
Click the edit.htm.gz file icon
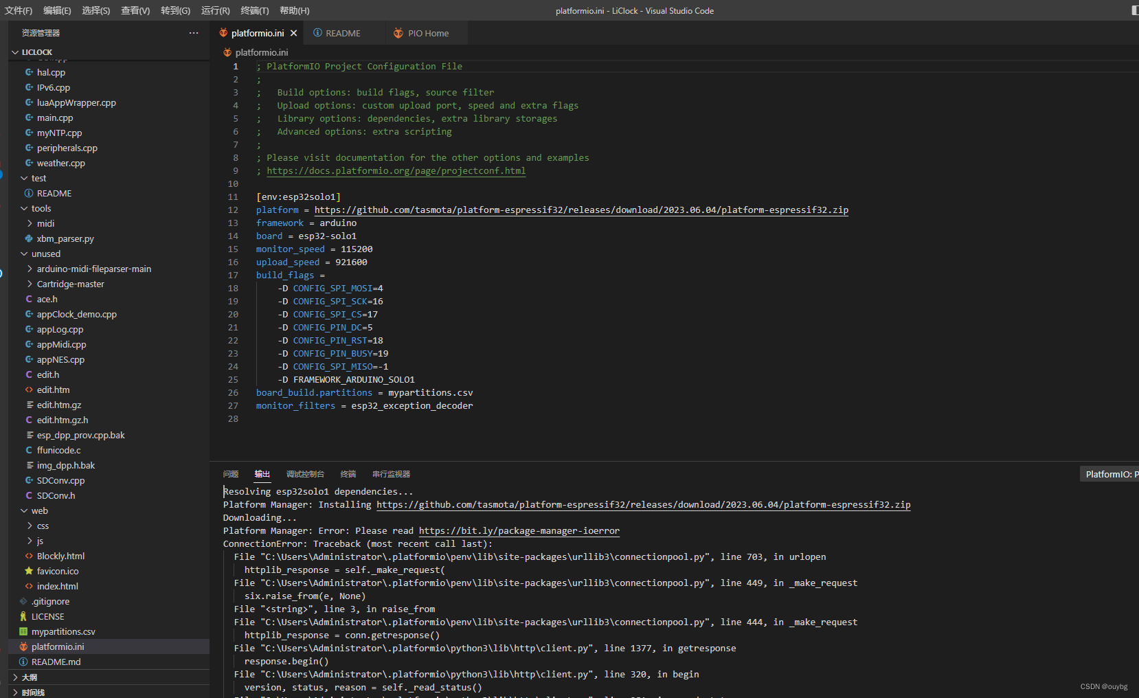coord(29,405)
